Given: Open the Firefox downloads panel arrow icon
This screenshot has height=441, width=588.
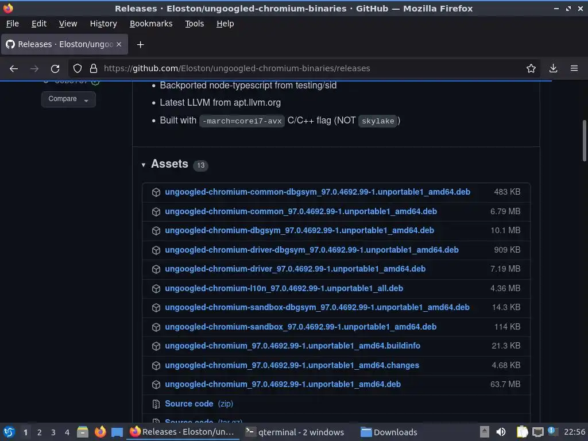Looking at the screenshot, I should pos(553,69).
